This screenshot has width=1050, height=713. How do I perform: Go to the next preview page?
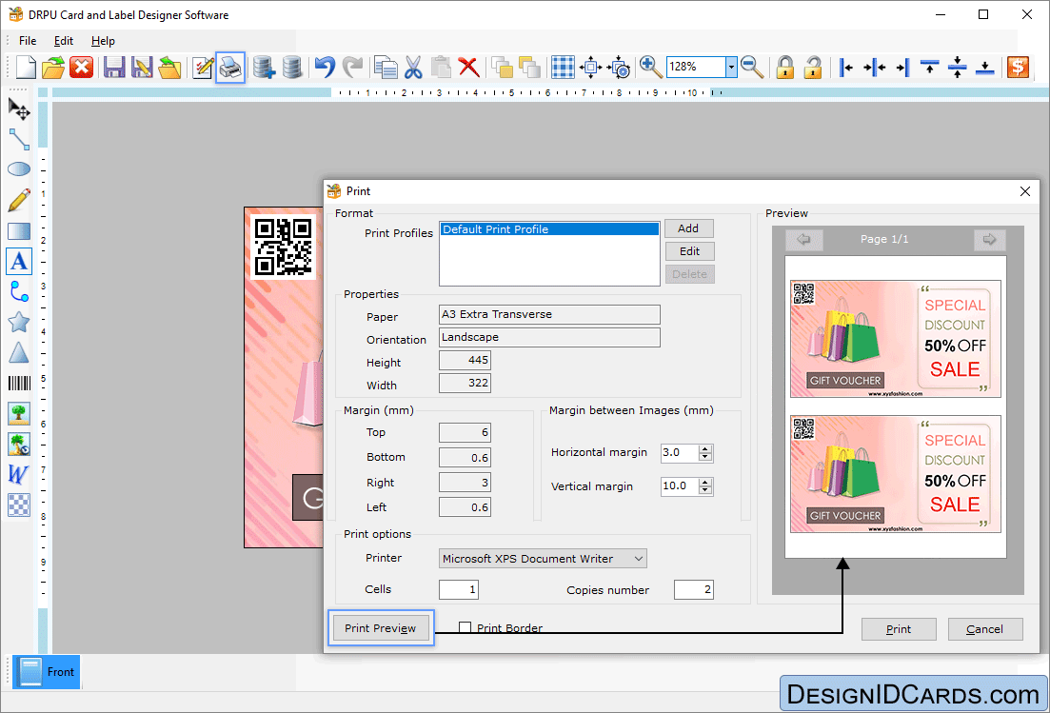990,239
